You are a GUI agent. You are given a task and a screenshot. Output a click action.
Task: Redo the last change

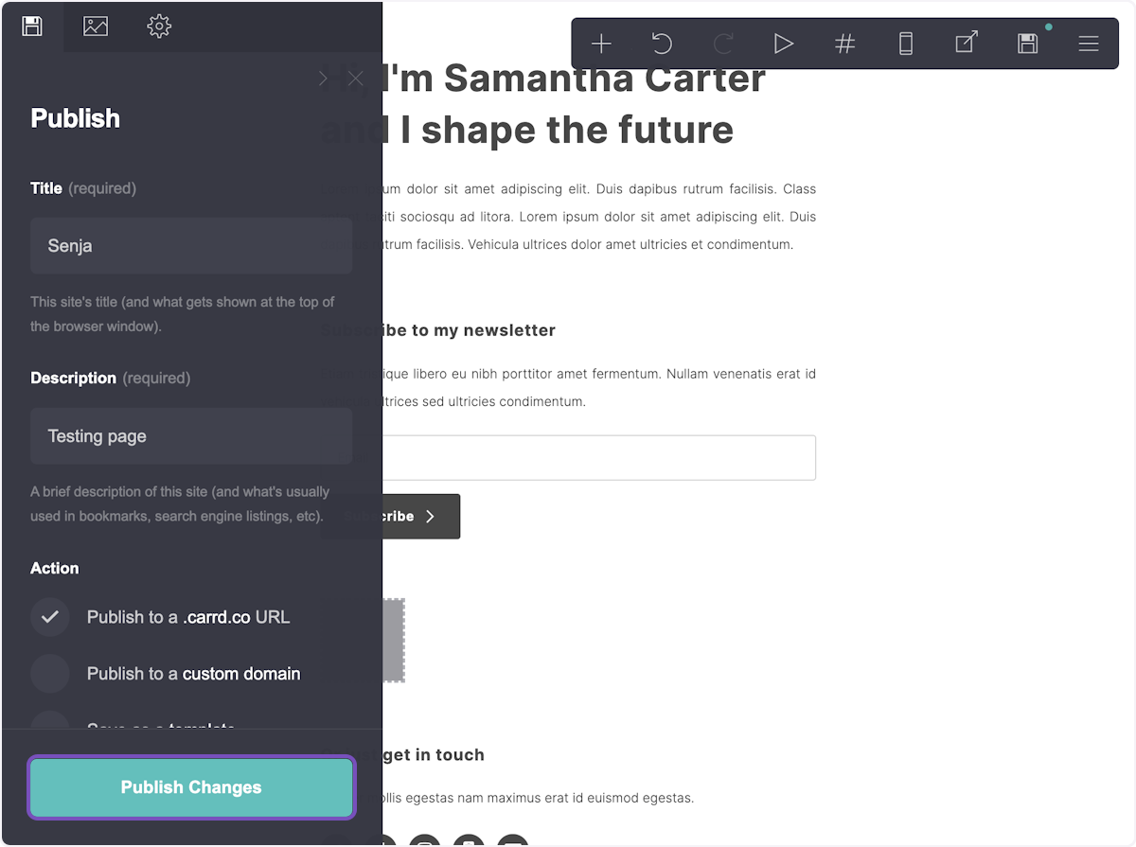click(x=722, y=44)
